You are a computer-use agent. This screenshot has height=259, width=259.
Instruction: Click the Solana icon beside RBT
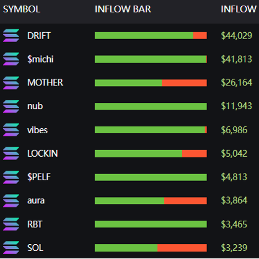(x=11, y=224)
